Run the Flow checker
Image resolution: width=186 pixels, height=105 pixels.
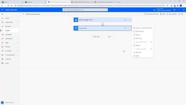[172, 14]
